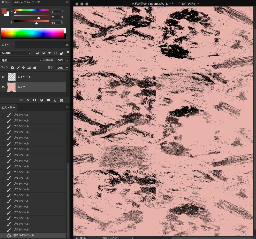Click the H hue slider

click(32, 10)
